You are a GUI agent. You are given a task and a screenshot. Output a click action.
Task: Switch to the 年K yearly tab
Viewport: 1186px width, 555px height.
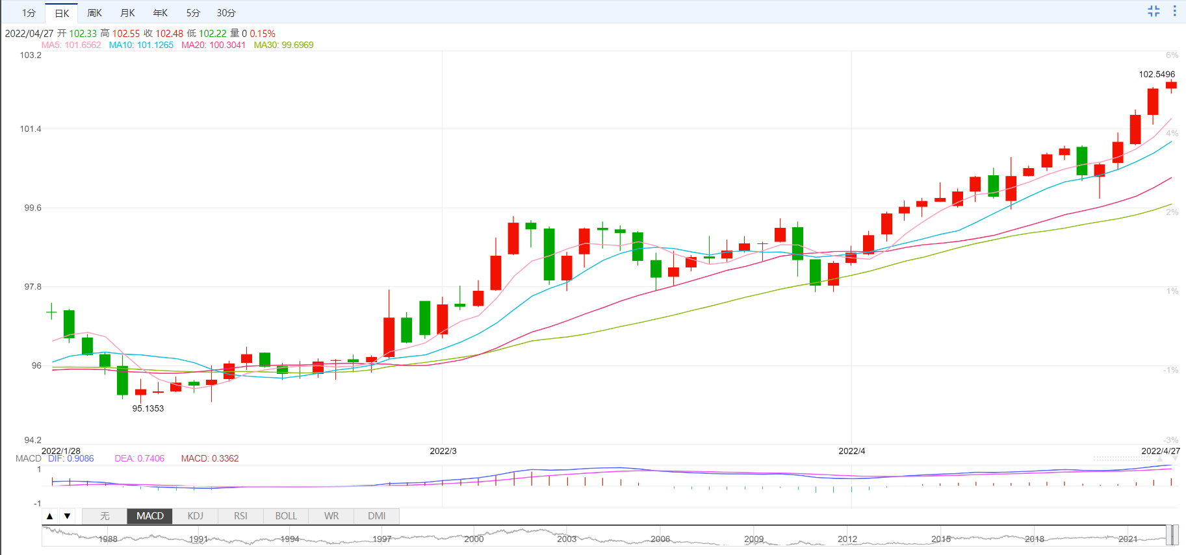tap(161, 13)
